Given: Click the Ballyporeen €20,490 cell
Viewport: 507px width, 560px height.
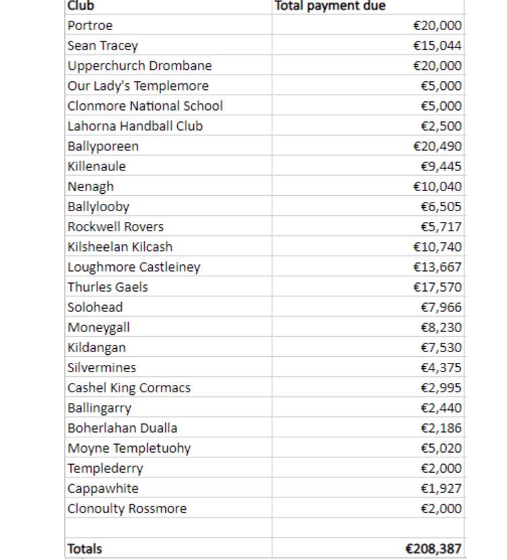Looking at the screenshot, I should (x=368, y=146).
